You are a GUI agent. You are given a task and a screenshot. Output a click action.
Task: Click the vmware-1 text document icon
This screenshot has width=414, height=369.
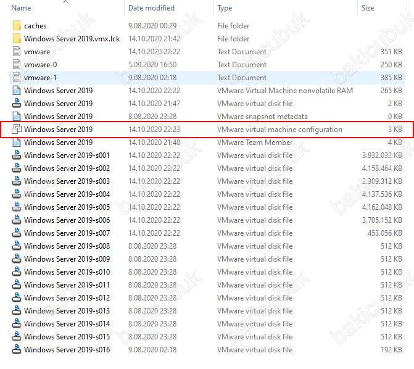[x=17, y=77]
